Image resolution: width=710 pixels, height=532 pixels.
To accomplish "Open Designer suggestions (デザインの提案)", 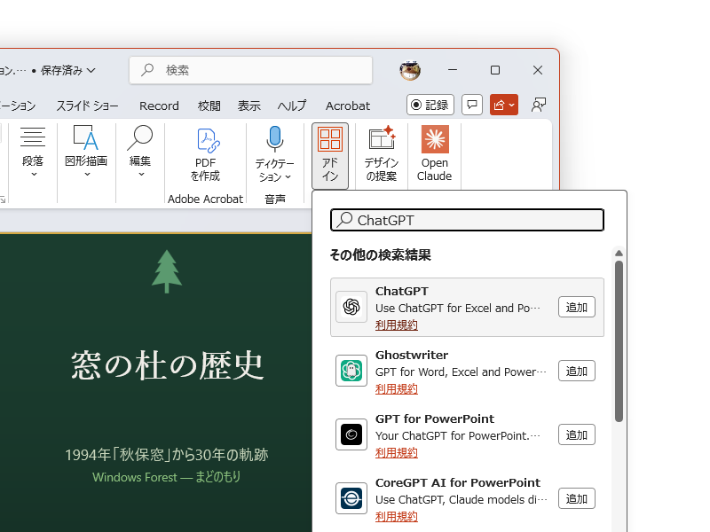I will tap(382, 154).
